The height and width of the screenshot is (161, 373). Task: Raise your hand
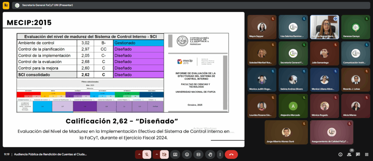click(210, 154)
